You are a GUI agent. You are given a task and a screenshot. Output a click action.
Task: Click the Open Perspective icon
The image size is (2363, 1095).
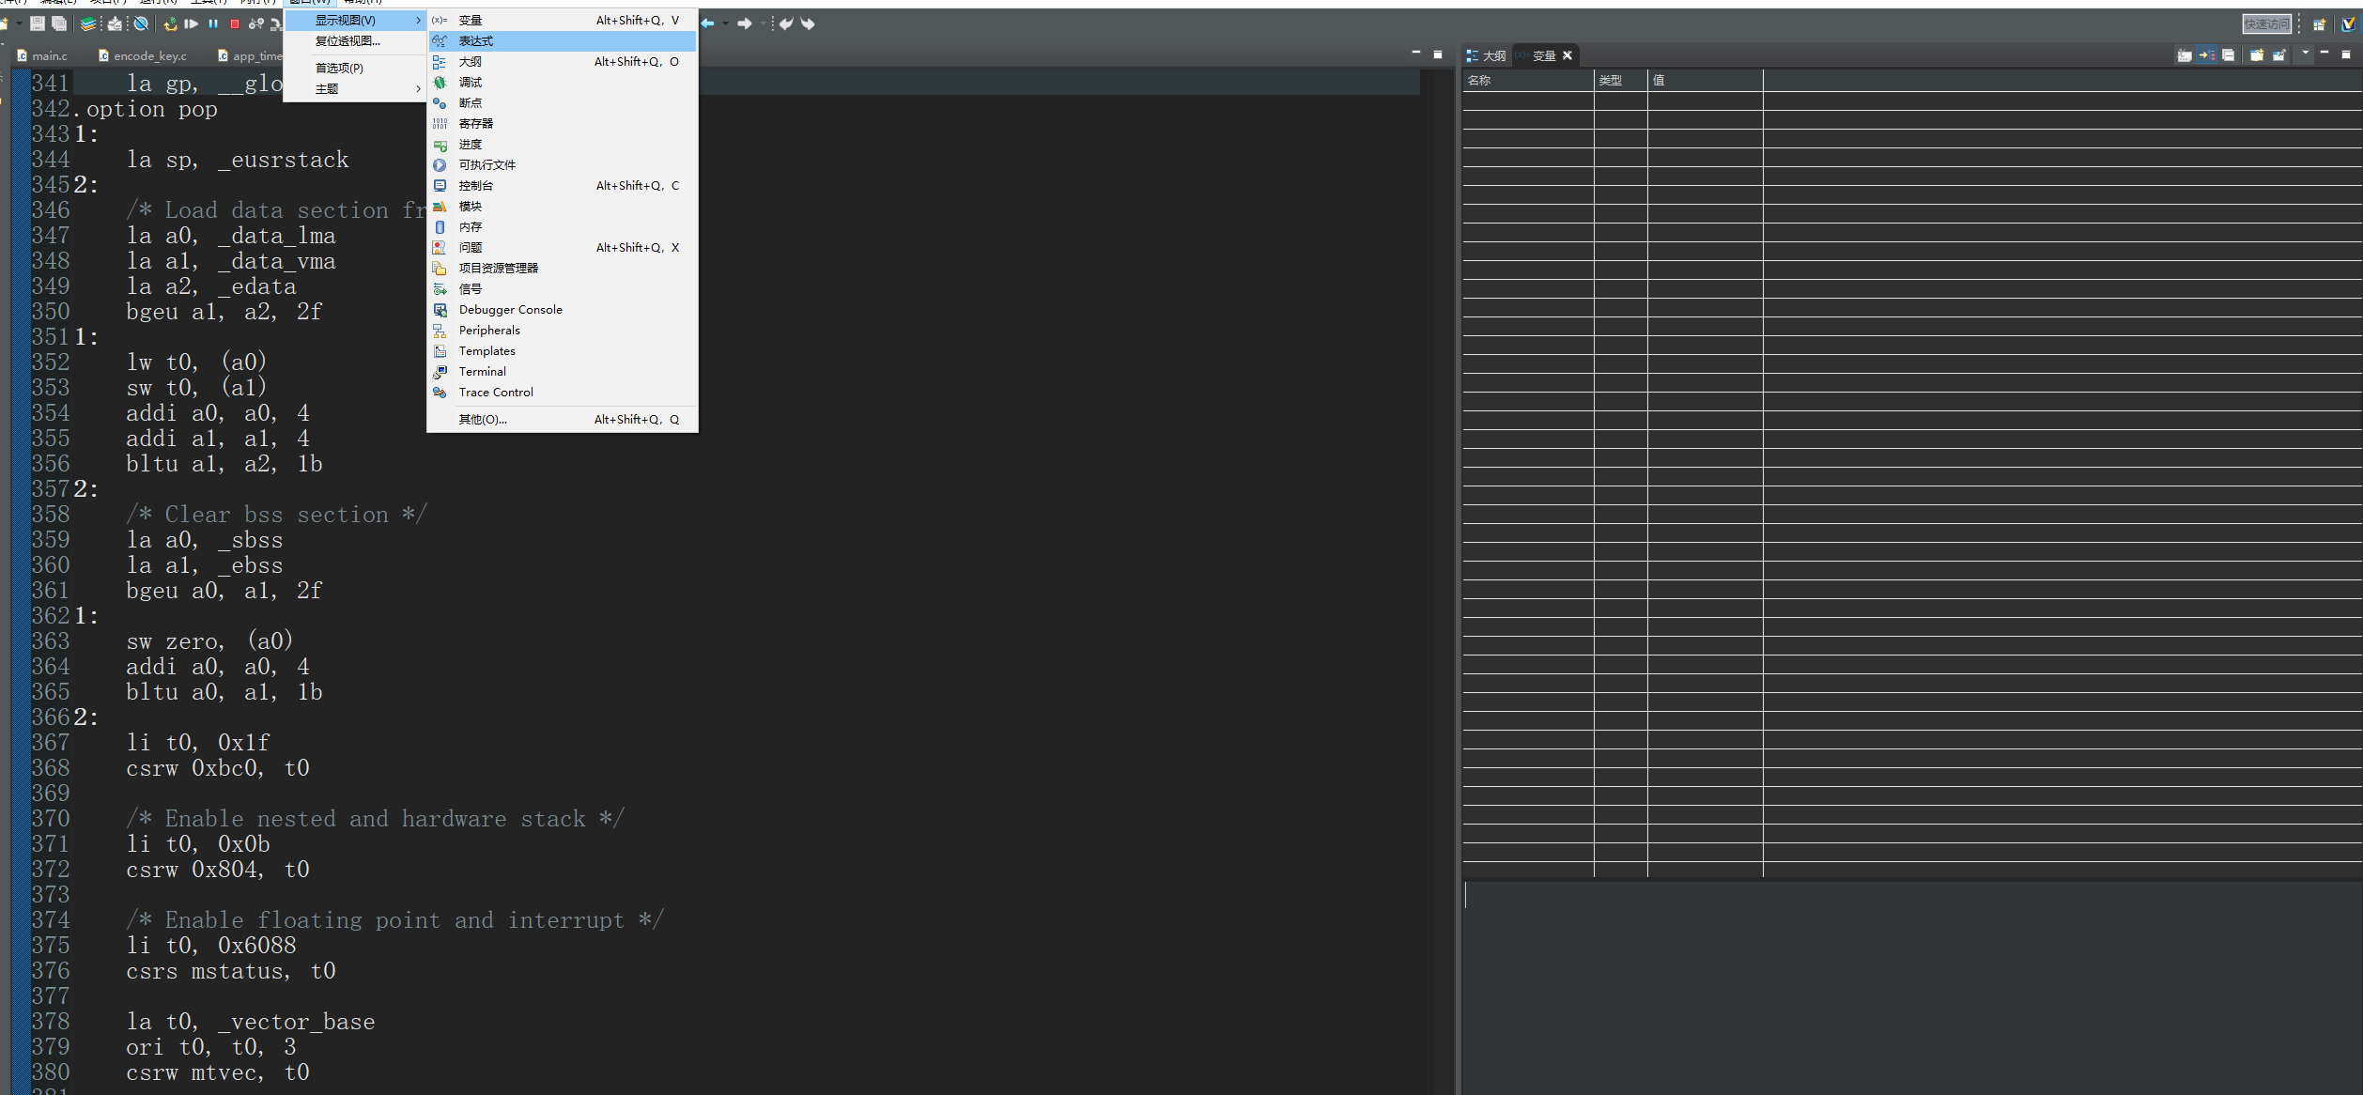click(x=2319, y=23)
